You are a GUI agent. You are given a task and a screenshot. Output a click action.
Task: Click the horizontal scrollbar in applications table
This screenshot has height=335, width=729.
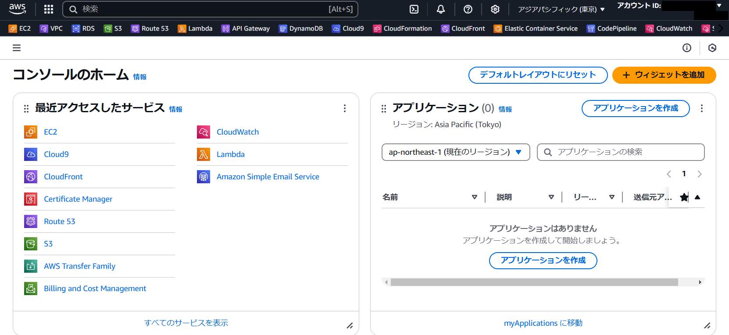[534, 282]
